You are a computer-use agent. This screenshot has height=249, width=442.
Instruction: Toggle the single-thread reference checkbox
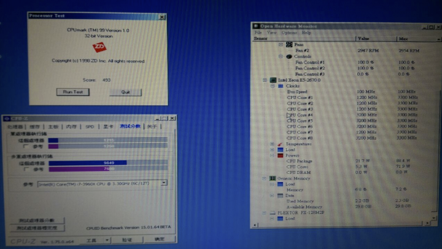click(x=26, y=146)
